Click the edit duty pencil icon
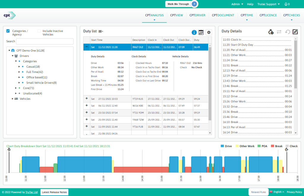 pyautogui.click(x=295, y=32)
